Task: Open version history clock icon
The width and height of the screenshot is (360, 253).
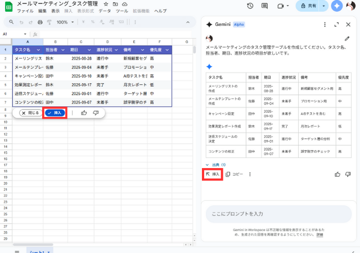Action: (250, 6)
